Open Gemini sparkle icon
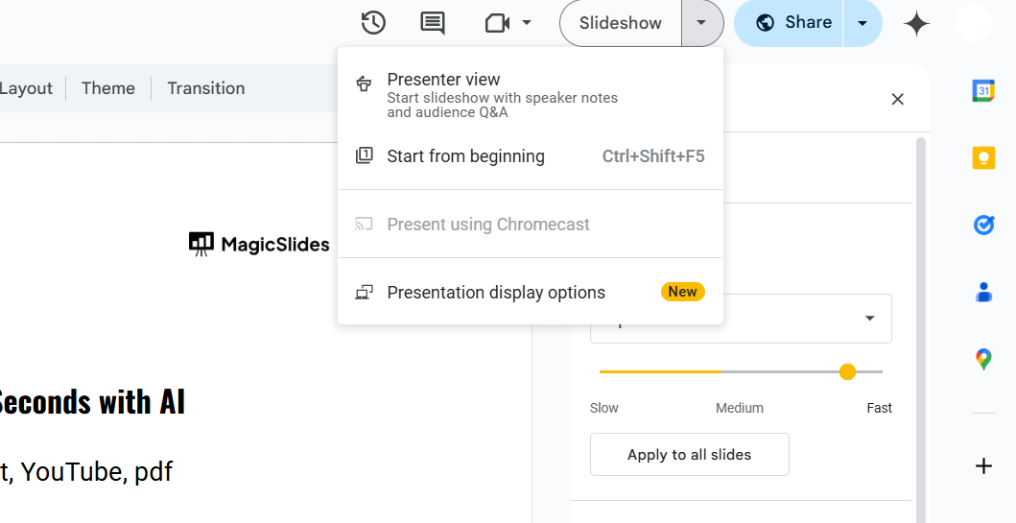 (x=916, y=24)
